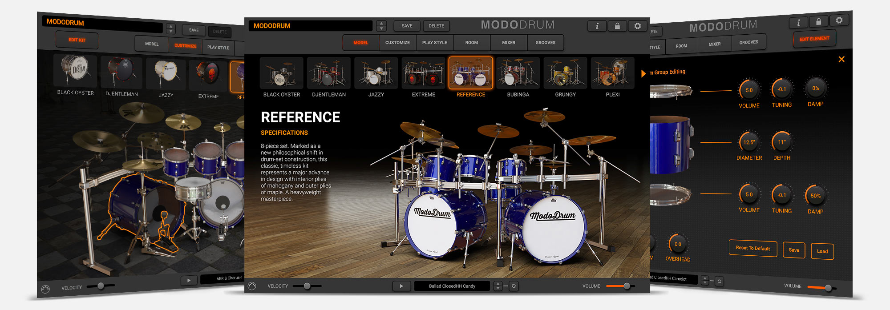
Task: Click DELETE button in center window
Action: pyautogui.click(x=437, y=26)
